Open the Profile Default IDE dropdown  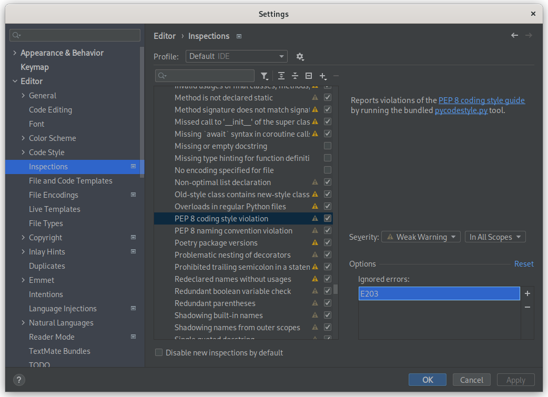point(237,56)
